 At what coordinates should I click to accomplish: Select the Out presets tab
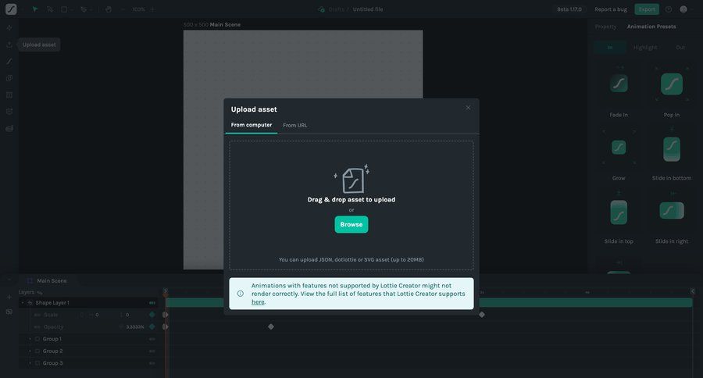(680, 48)
